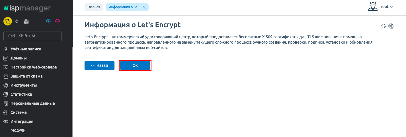Click the root user avatar icon
406x137 pixels.
point(372,7)
